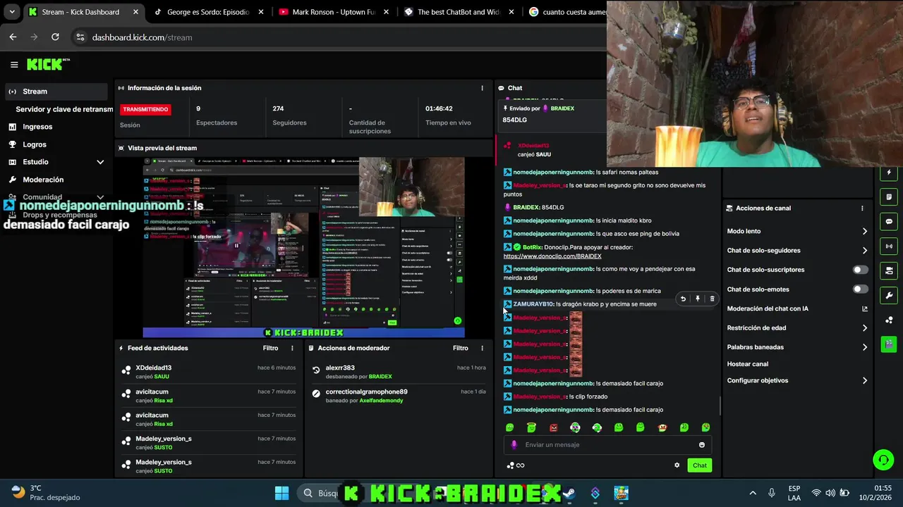Toggle Chat de solo-emotes switch

point(860,289)
